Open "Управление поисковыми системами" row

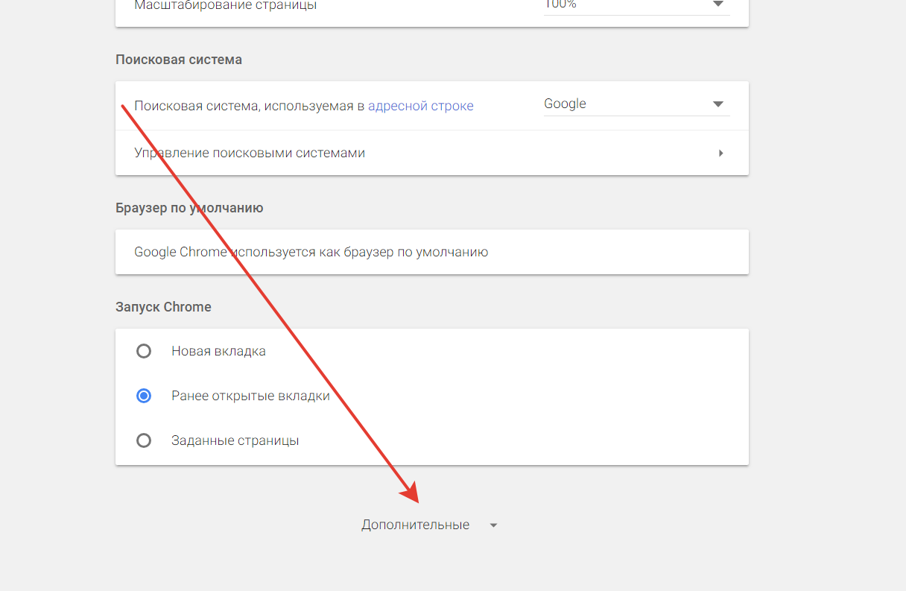(432, 153)
